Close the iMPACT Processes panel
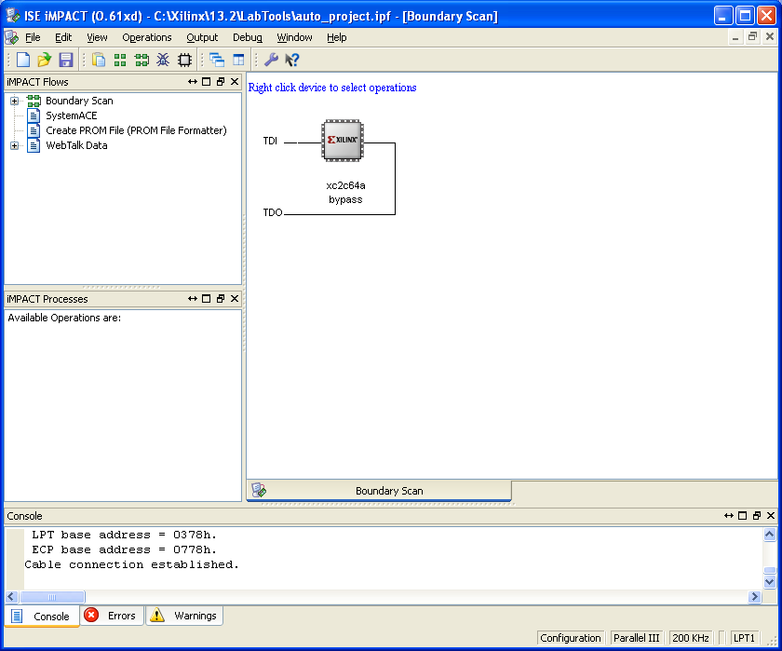Image resolution: width=782 pixels, height=651 pixels. [235, 299]
